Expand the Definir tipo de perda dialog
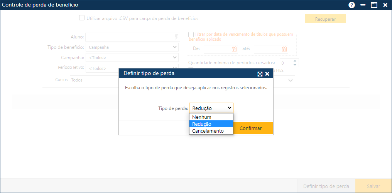The width and height of the screenshot is (392, 193). [x=260, y=74]
